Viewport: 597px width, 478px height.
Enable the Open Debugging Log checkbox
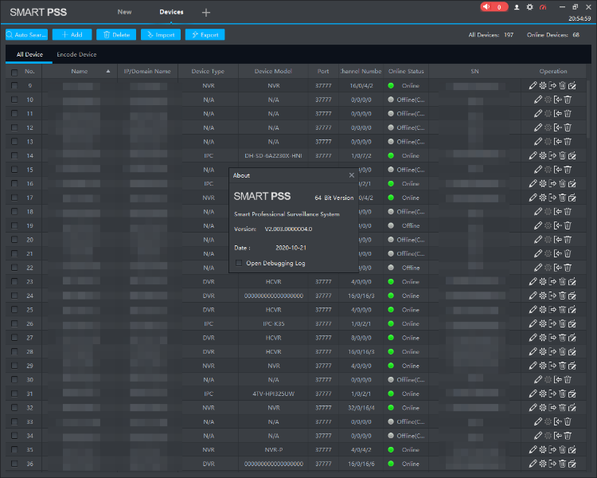point(239,263)
